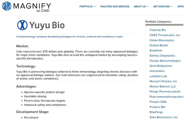
Task: Open Pelage Pharmaceuticals link
Action: 165,92
